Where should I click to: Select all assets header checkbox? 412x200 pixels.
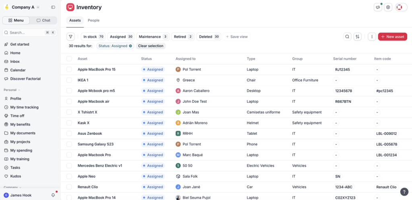coord(69,59)
